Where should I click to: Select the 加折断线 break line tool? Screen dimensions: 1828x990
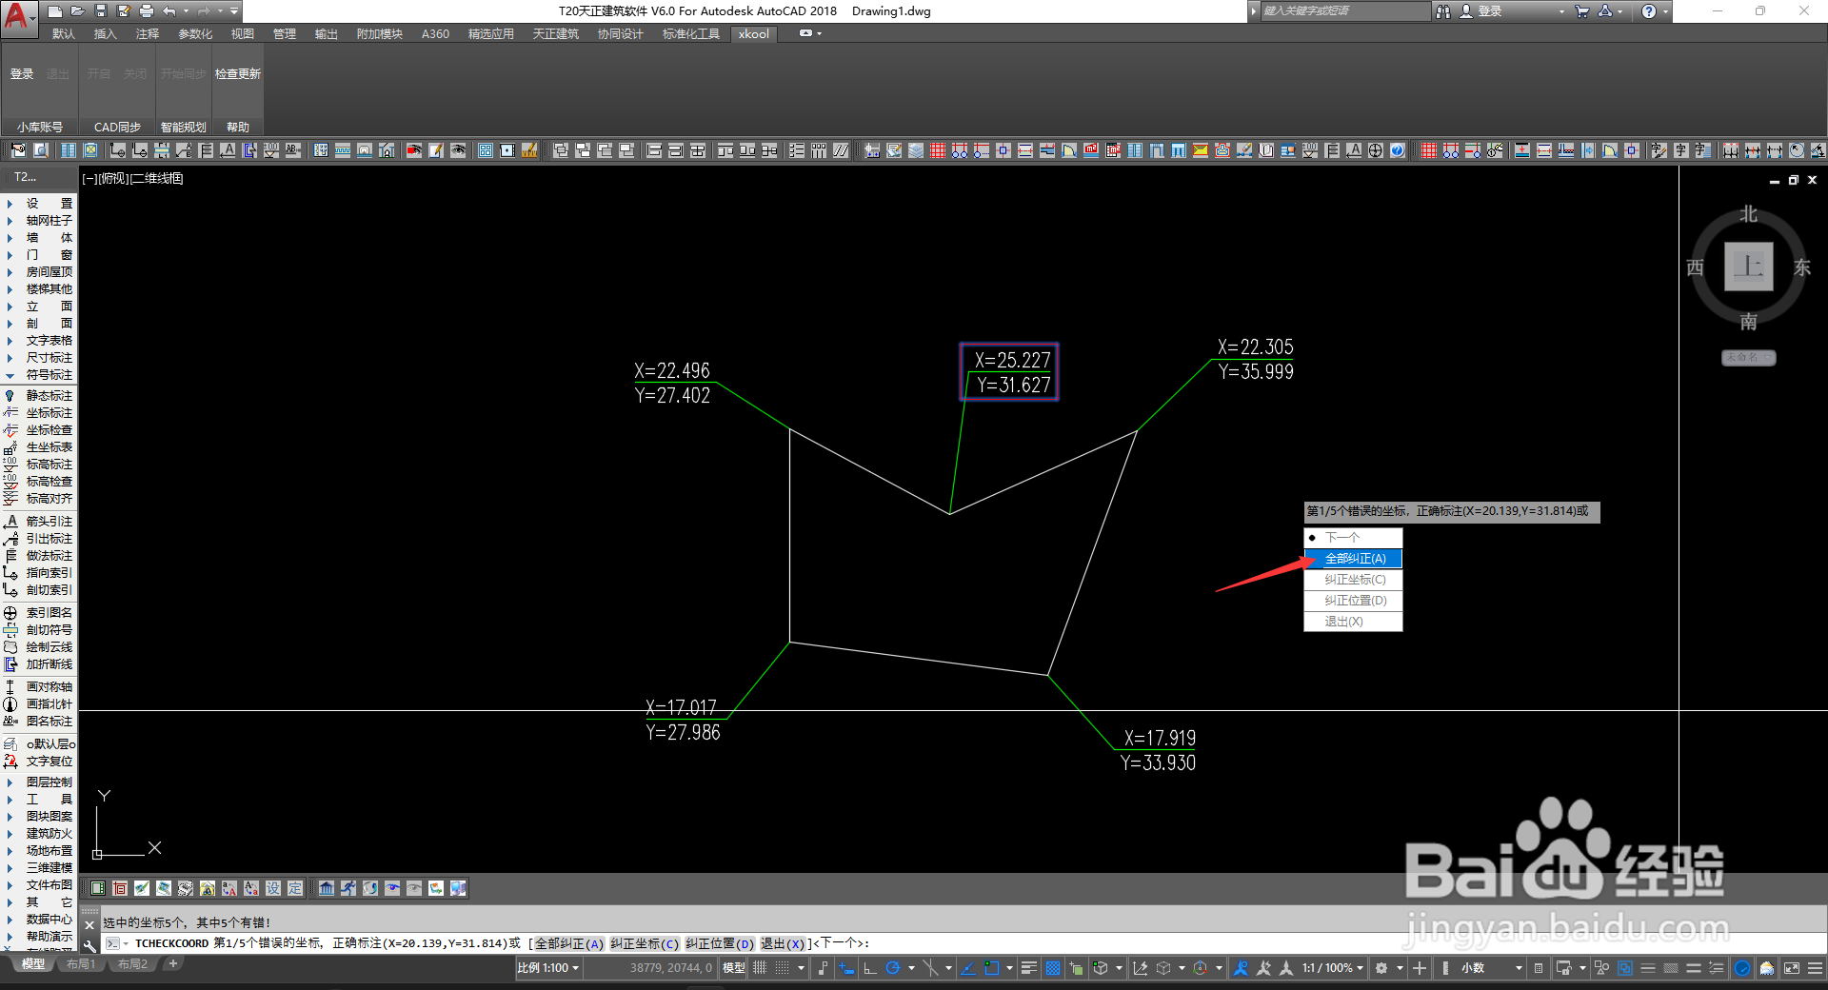click(39, 664)
